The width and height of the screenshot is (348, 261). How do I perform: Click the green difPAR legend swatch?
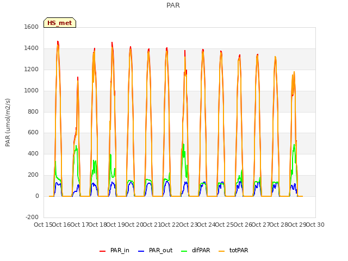tap(184, 251)
